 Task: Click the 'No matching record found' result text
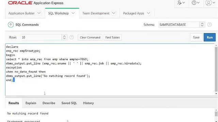pos(28,114)
